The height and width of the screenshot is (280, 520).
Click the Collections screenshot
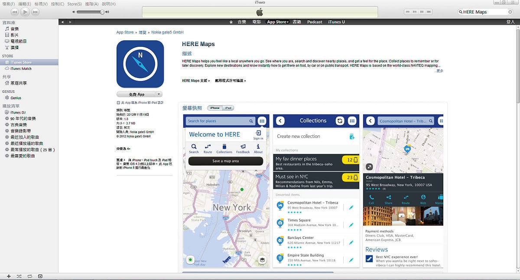316,191
